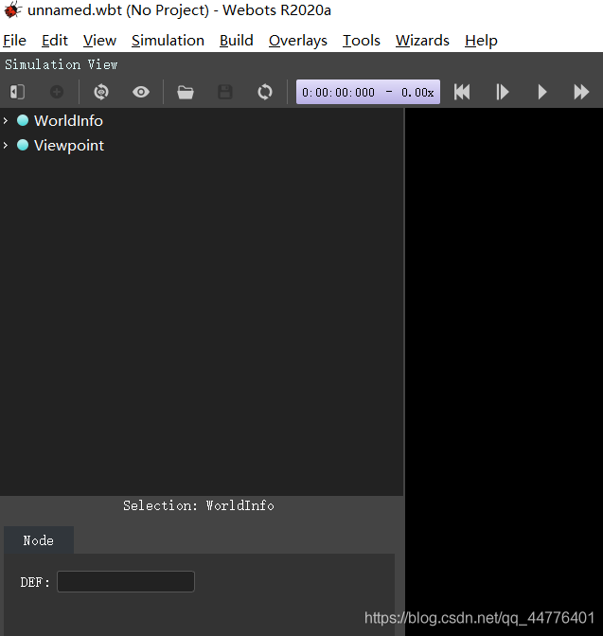Viewport: 603px width, 636px height.
Task: Click the add new node icon
Action: (57, 92)
